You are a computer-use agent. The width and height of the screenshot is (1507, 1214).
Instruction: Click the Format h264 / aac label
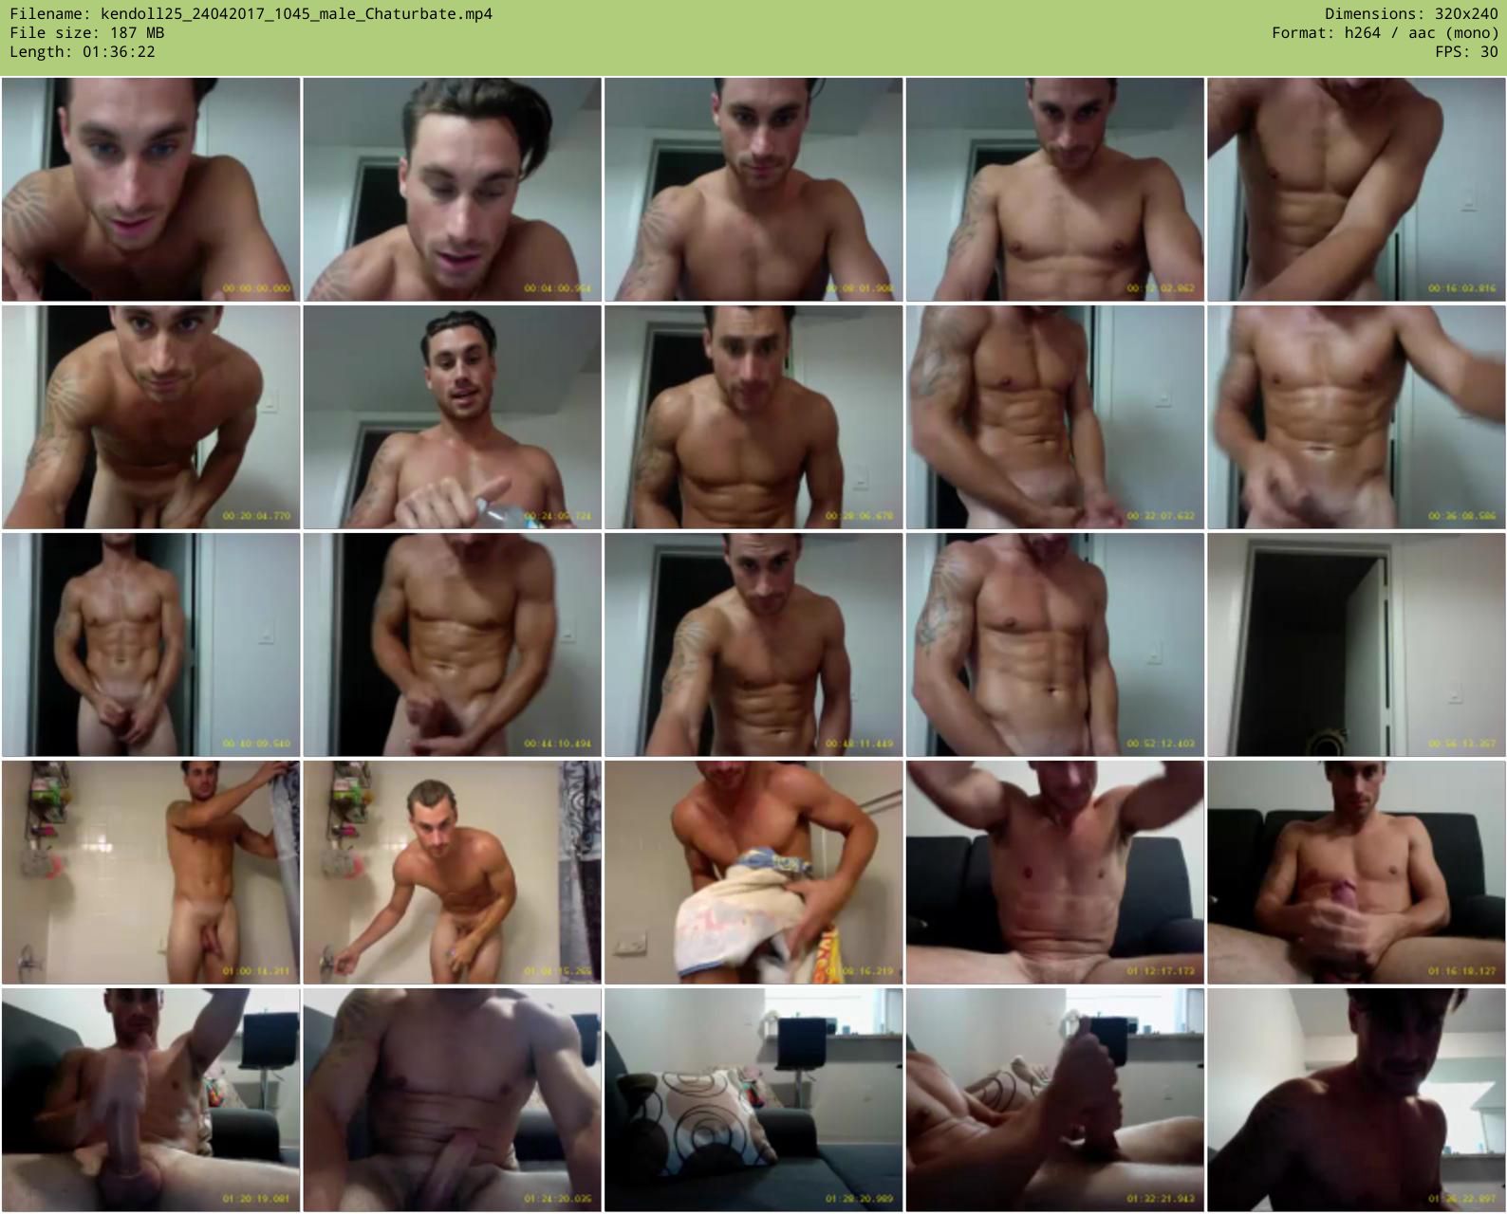coord(1385,33)
